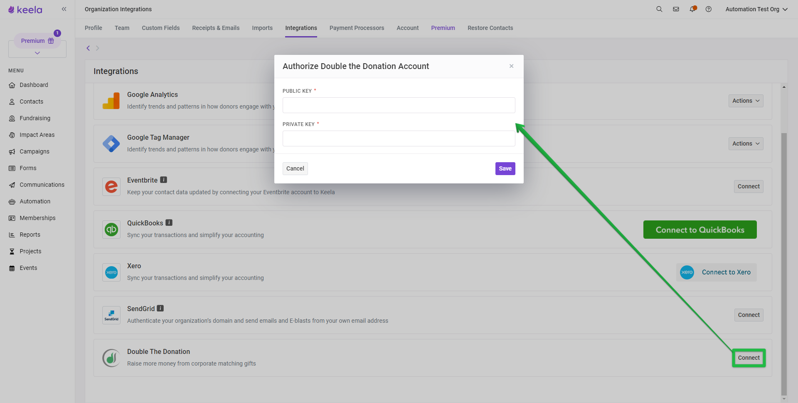This screenshot has height=403, width=798.
Task: Click the integrations list vertical scrollbar
Action: [784, 264]
